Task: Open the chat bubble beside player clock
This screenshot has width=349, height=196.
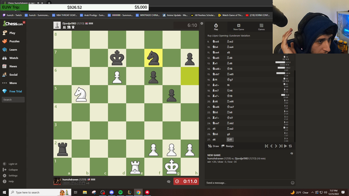Action: click(169, 181)
